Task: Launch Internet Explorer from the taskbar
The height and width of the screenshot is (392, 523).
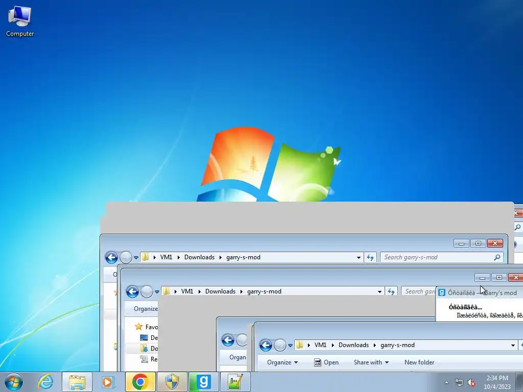Action: click(45, 382)
